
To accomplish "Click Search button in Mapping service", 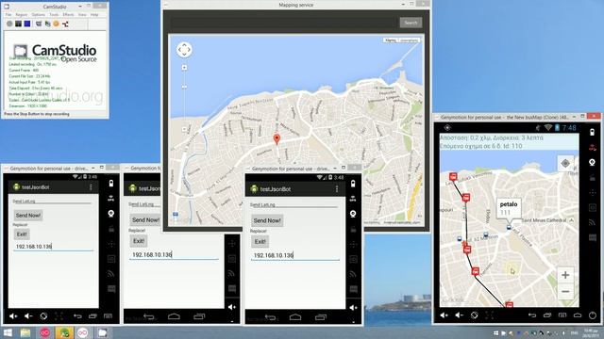I will [x=411, y=23].
